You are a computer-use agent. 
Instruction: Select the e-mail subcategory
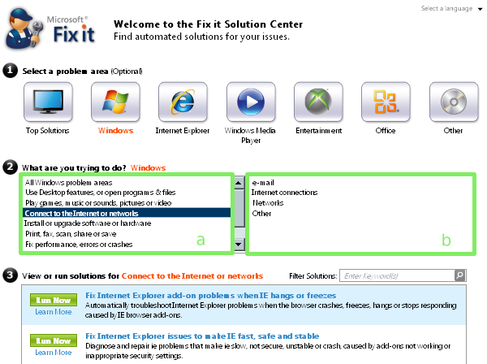coord(263,183)
